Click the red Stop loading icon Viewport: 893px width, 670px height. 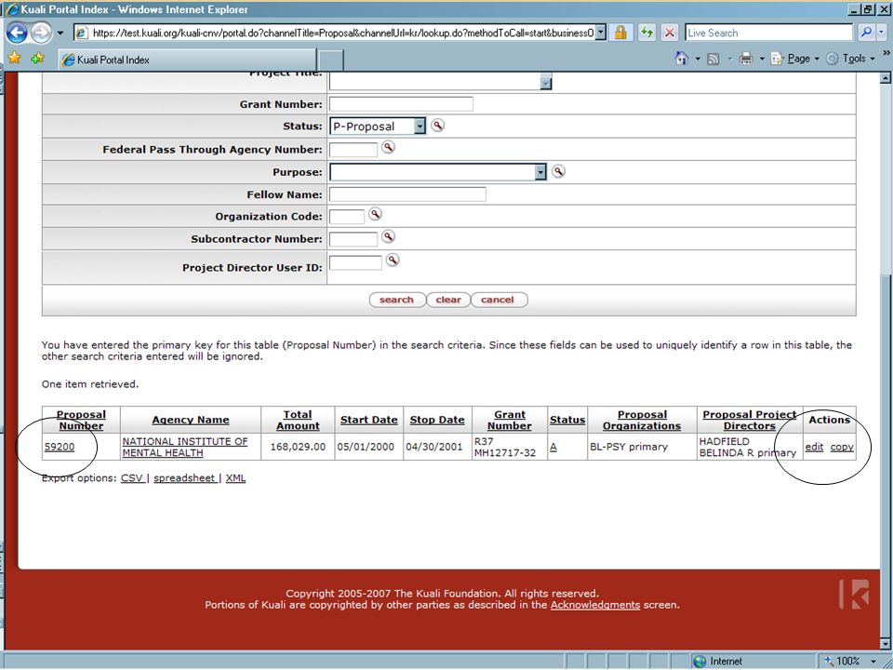click(670, 33)
